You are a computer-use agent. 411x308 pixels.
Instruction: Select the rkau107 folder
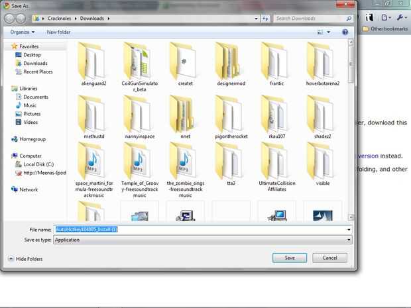tap(276, 117)
